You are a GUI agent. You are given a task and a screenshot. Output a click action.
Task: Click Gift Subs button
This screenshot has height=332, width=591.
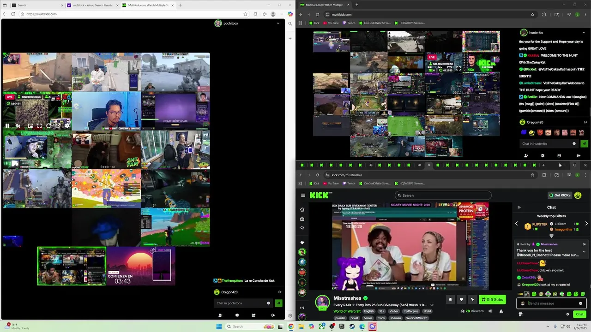(x=492, y=300)
